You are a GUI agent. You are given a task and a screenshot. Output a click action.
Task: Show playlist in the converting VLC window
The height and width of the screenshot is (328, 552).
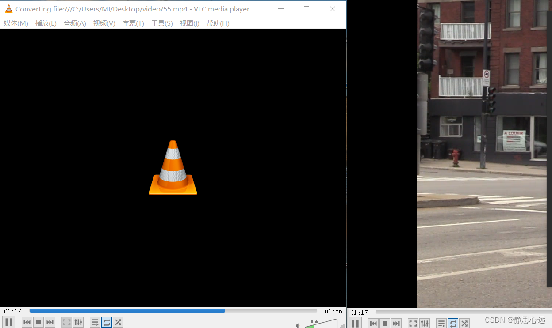95,322
